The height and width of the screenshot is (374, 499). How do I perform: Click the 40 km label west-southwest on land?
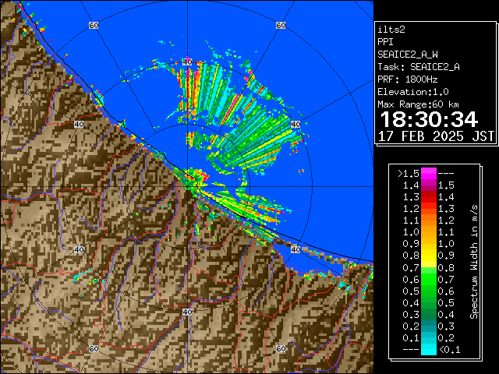tap(79, 249)
